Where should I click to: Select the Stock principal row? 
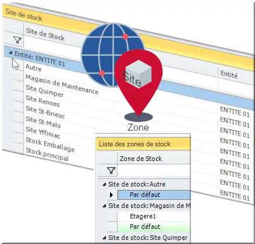pyautogui.click(x=47, y=155)
